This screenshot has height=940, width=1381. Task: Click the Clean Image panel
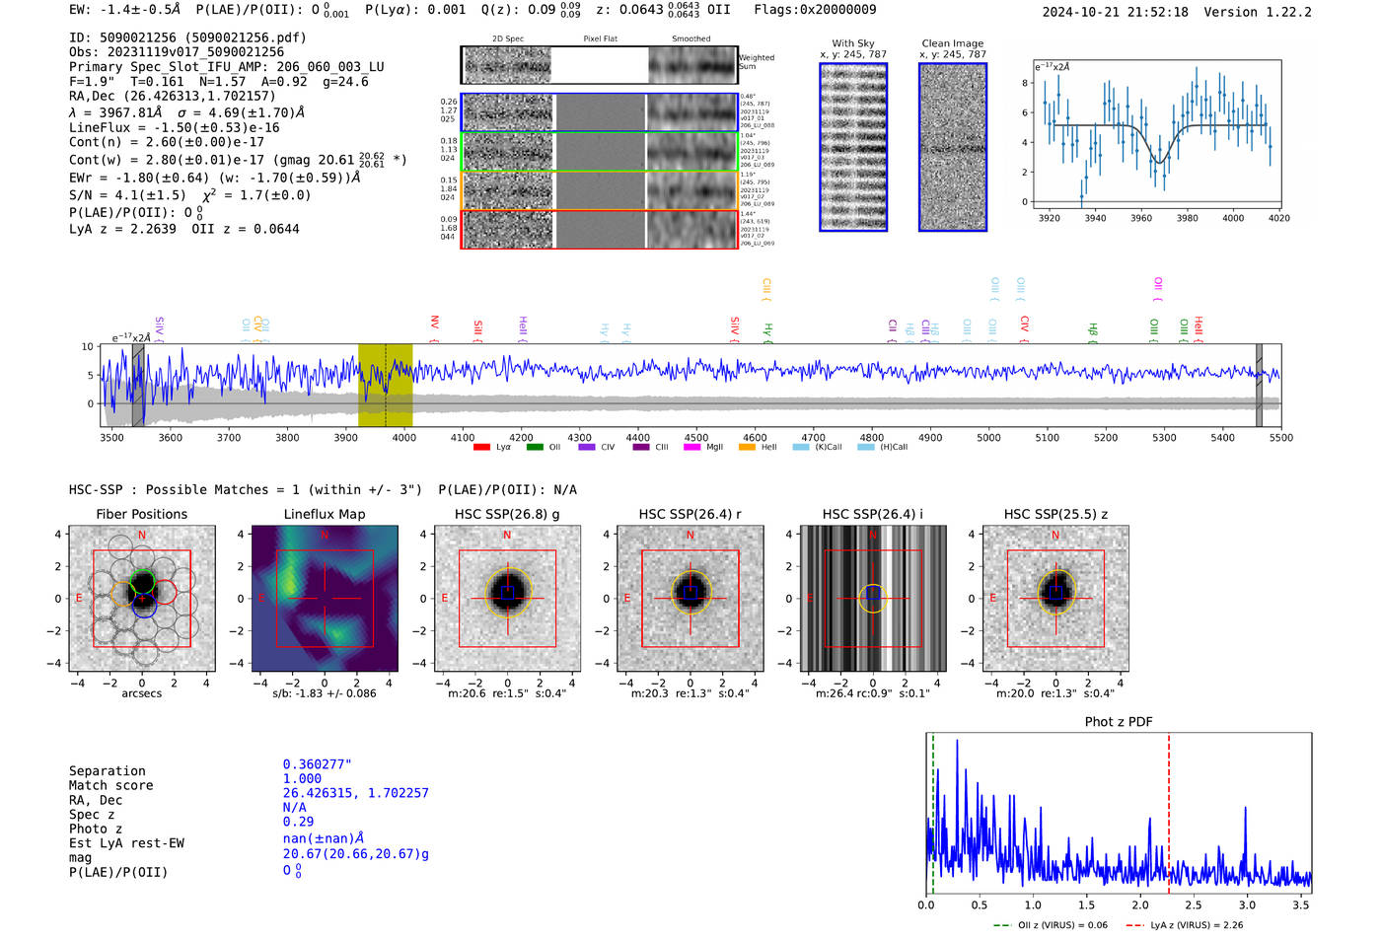click(x=953, y=147)
